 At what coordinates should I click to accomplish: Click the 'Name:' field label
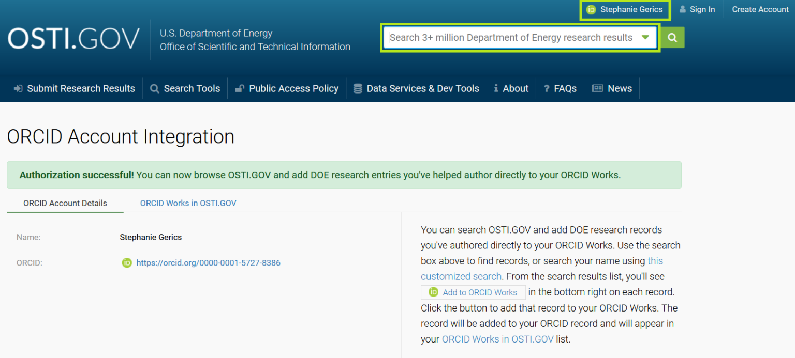click(x=28, y=237)
